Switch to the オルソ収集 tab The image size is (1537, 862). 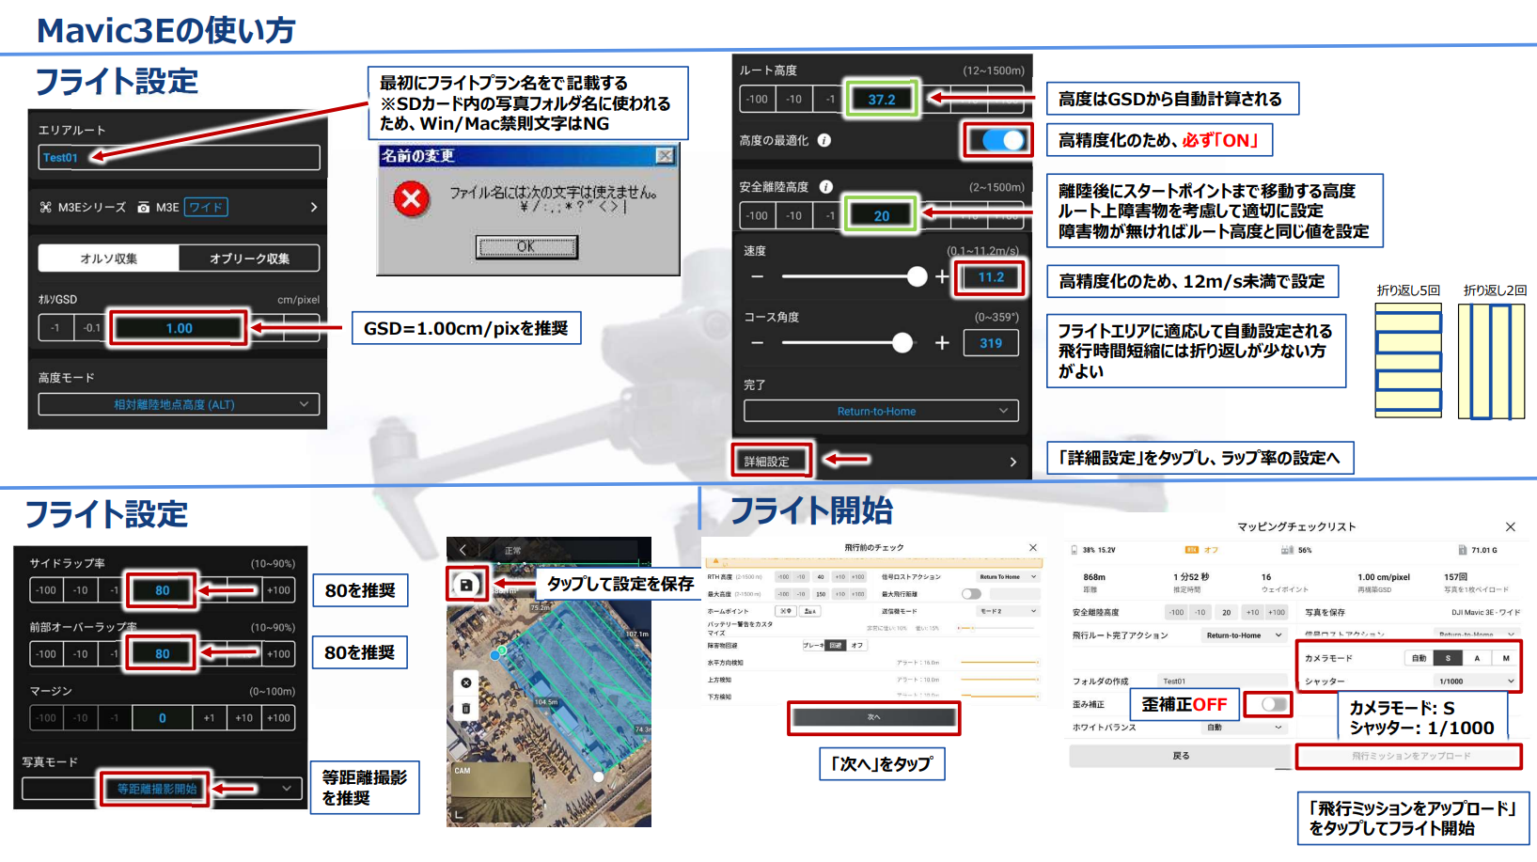108,259
